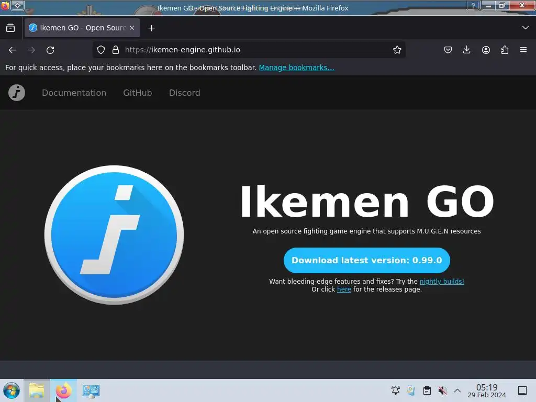
Task: Reload the current page
Action: [x=50, y=50]
